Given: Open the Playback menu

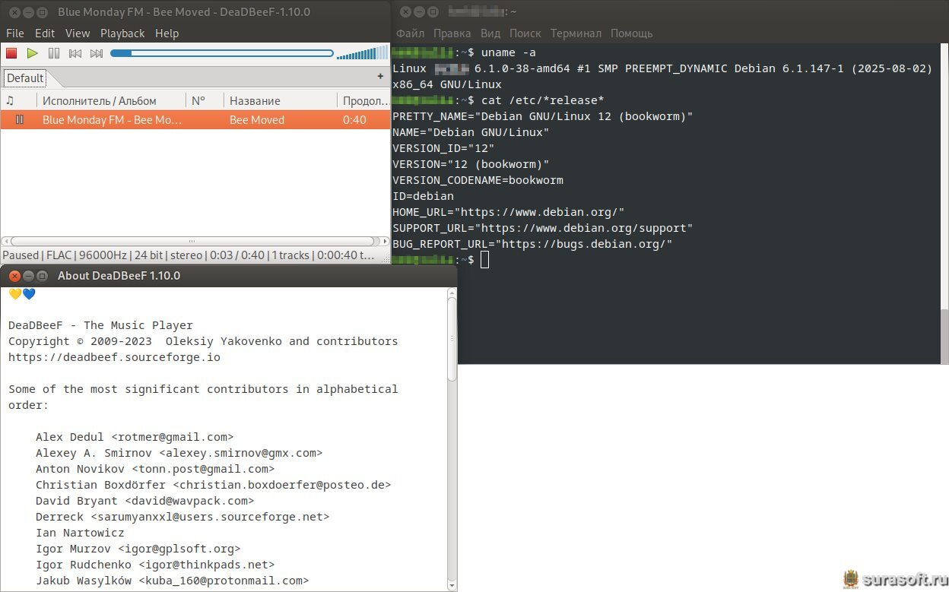Looking at the screenshot, I should (x=122, y=33).
